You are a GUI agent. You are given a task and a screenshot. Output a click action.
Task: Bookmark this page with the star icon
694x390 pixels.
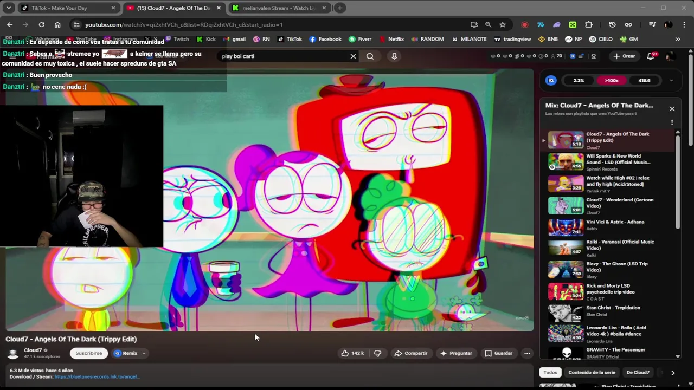click(x=503, y=24)
